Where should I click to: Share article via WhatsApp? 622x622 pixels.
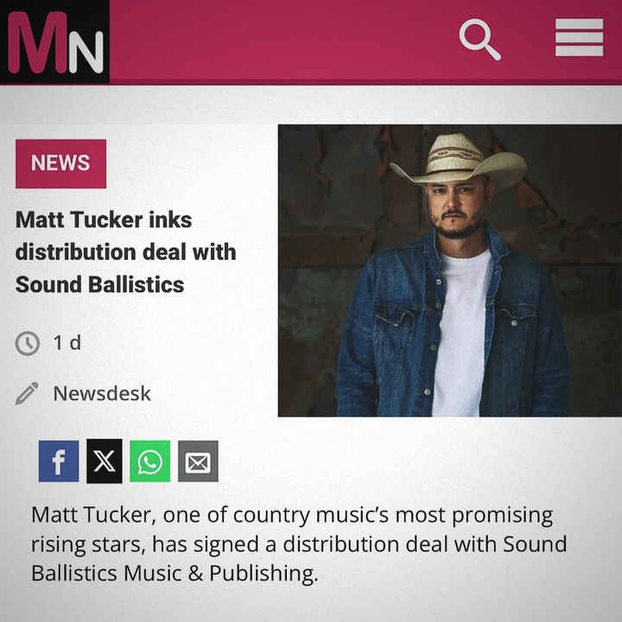(150, 461)
